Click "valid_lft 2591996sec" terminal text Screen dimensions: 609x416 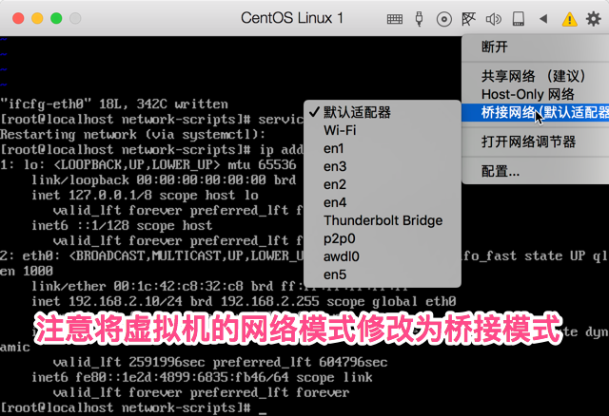pos(129,362)
